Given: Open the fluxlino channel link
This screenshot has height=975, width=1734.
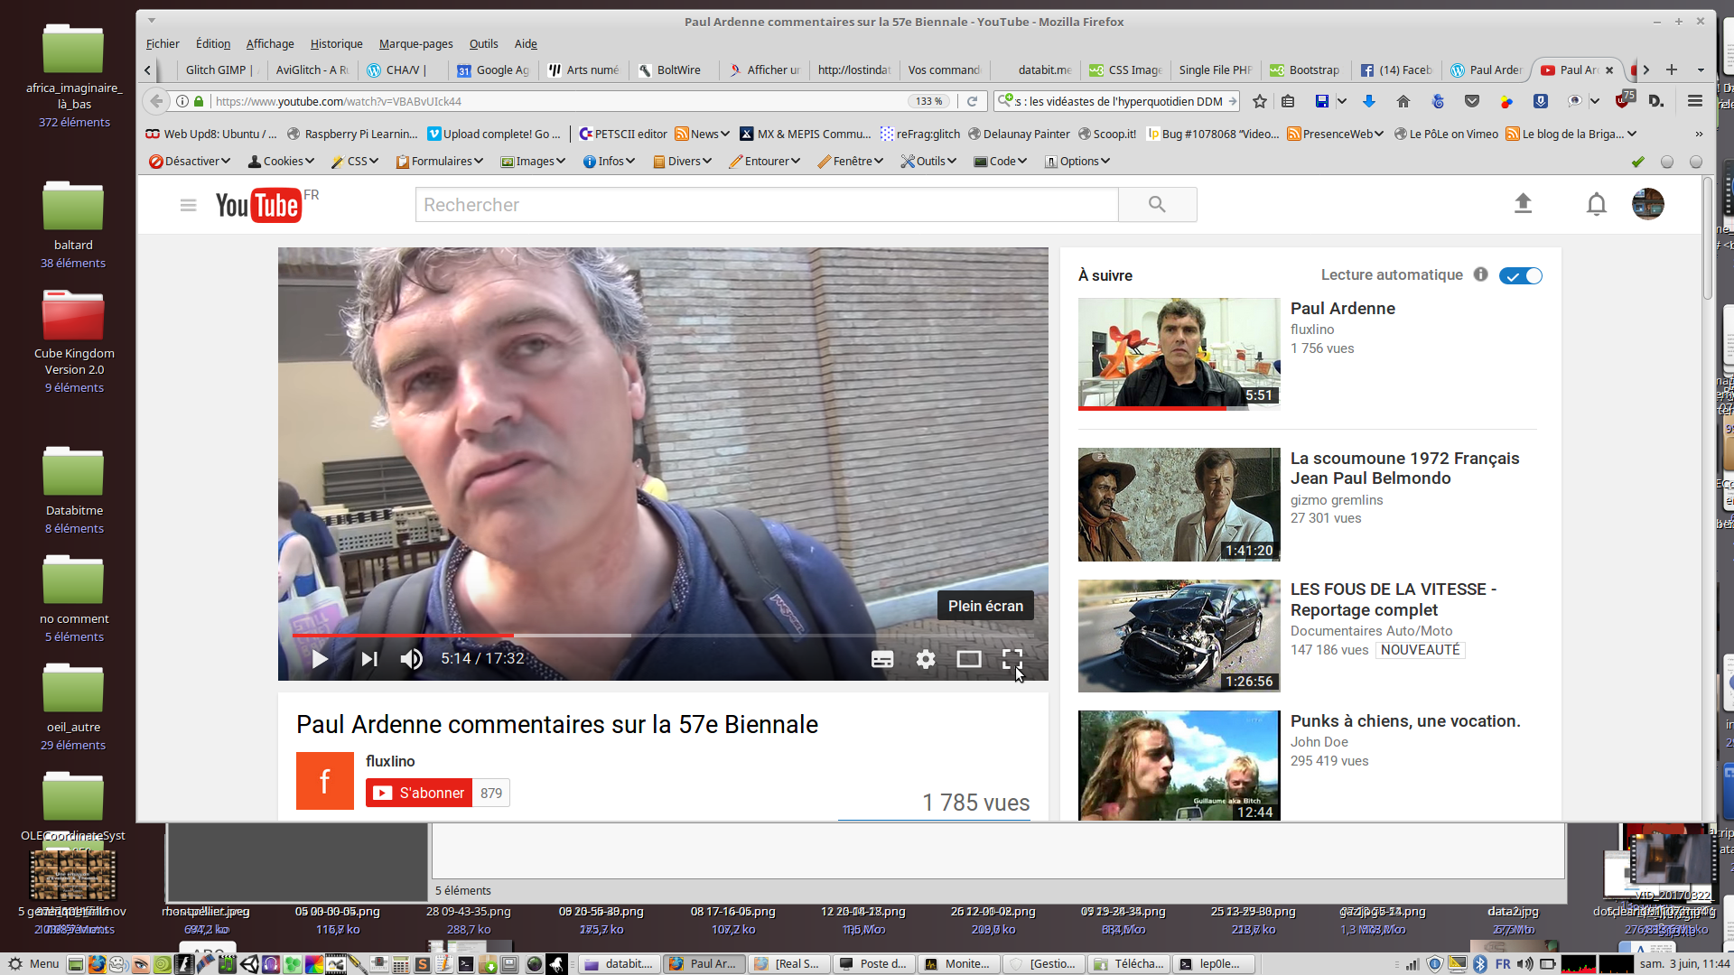Looking at the screenshot, I should tap(390, 761).
